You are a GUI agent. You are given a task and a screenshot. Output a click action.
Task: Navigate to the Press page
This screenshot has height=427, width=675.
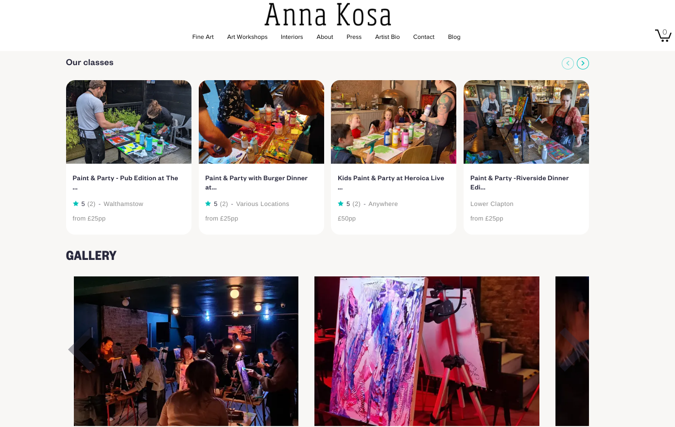[x=354, y=37]
